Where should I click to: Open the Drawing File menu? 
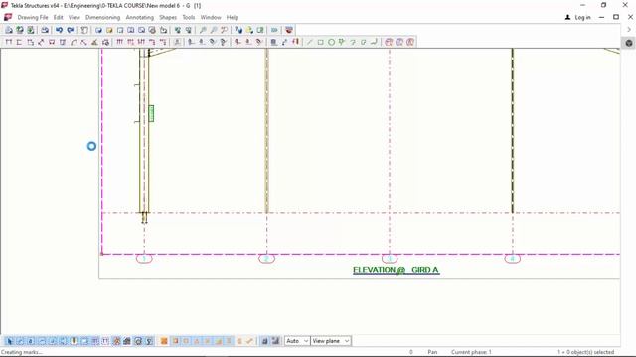[33, 18]
